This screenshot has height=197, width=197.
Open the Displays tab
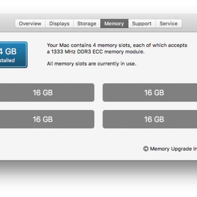(59, 24)
